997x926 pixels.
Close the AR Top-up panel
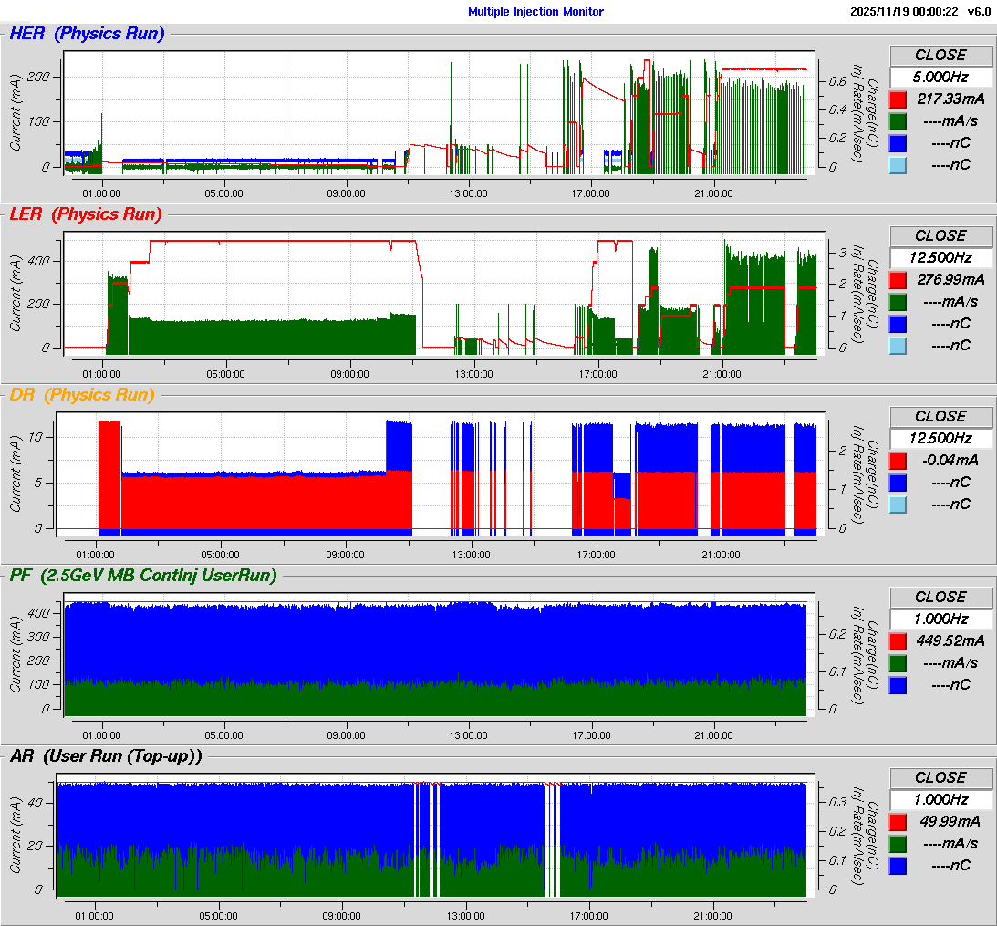click(x=940, y=777)
